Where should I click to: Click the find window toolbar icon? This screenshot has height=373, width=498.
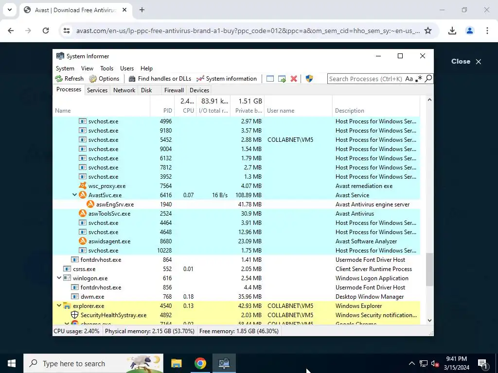(270, 79)
